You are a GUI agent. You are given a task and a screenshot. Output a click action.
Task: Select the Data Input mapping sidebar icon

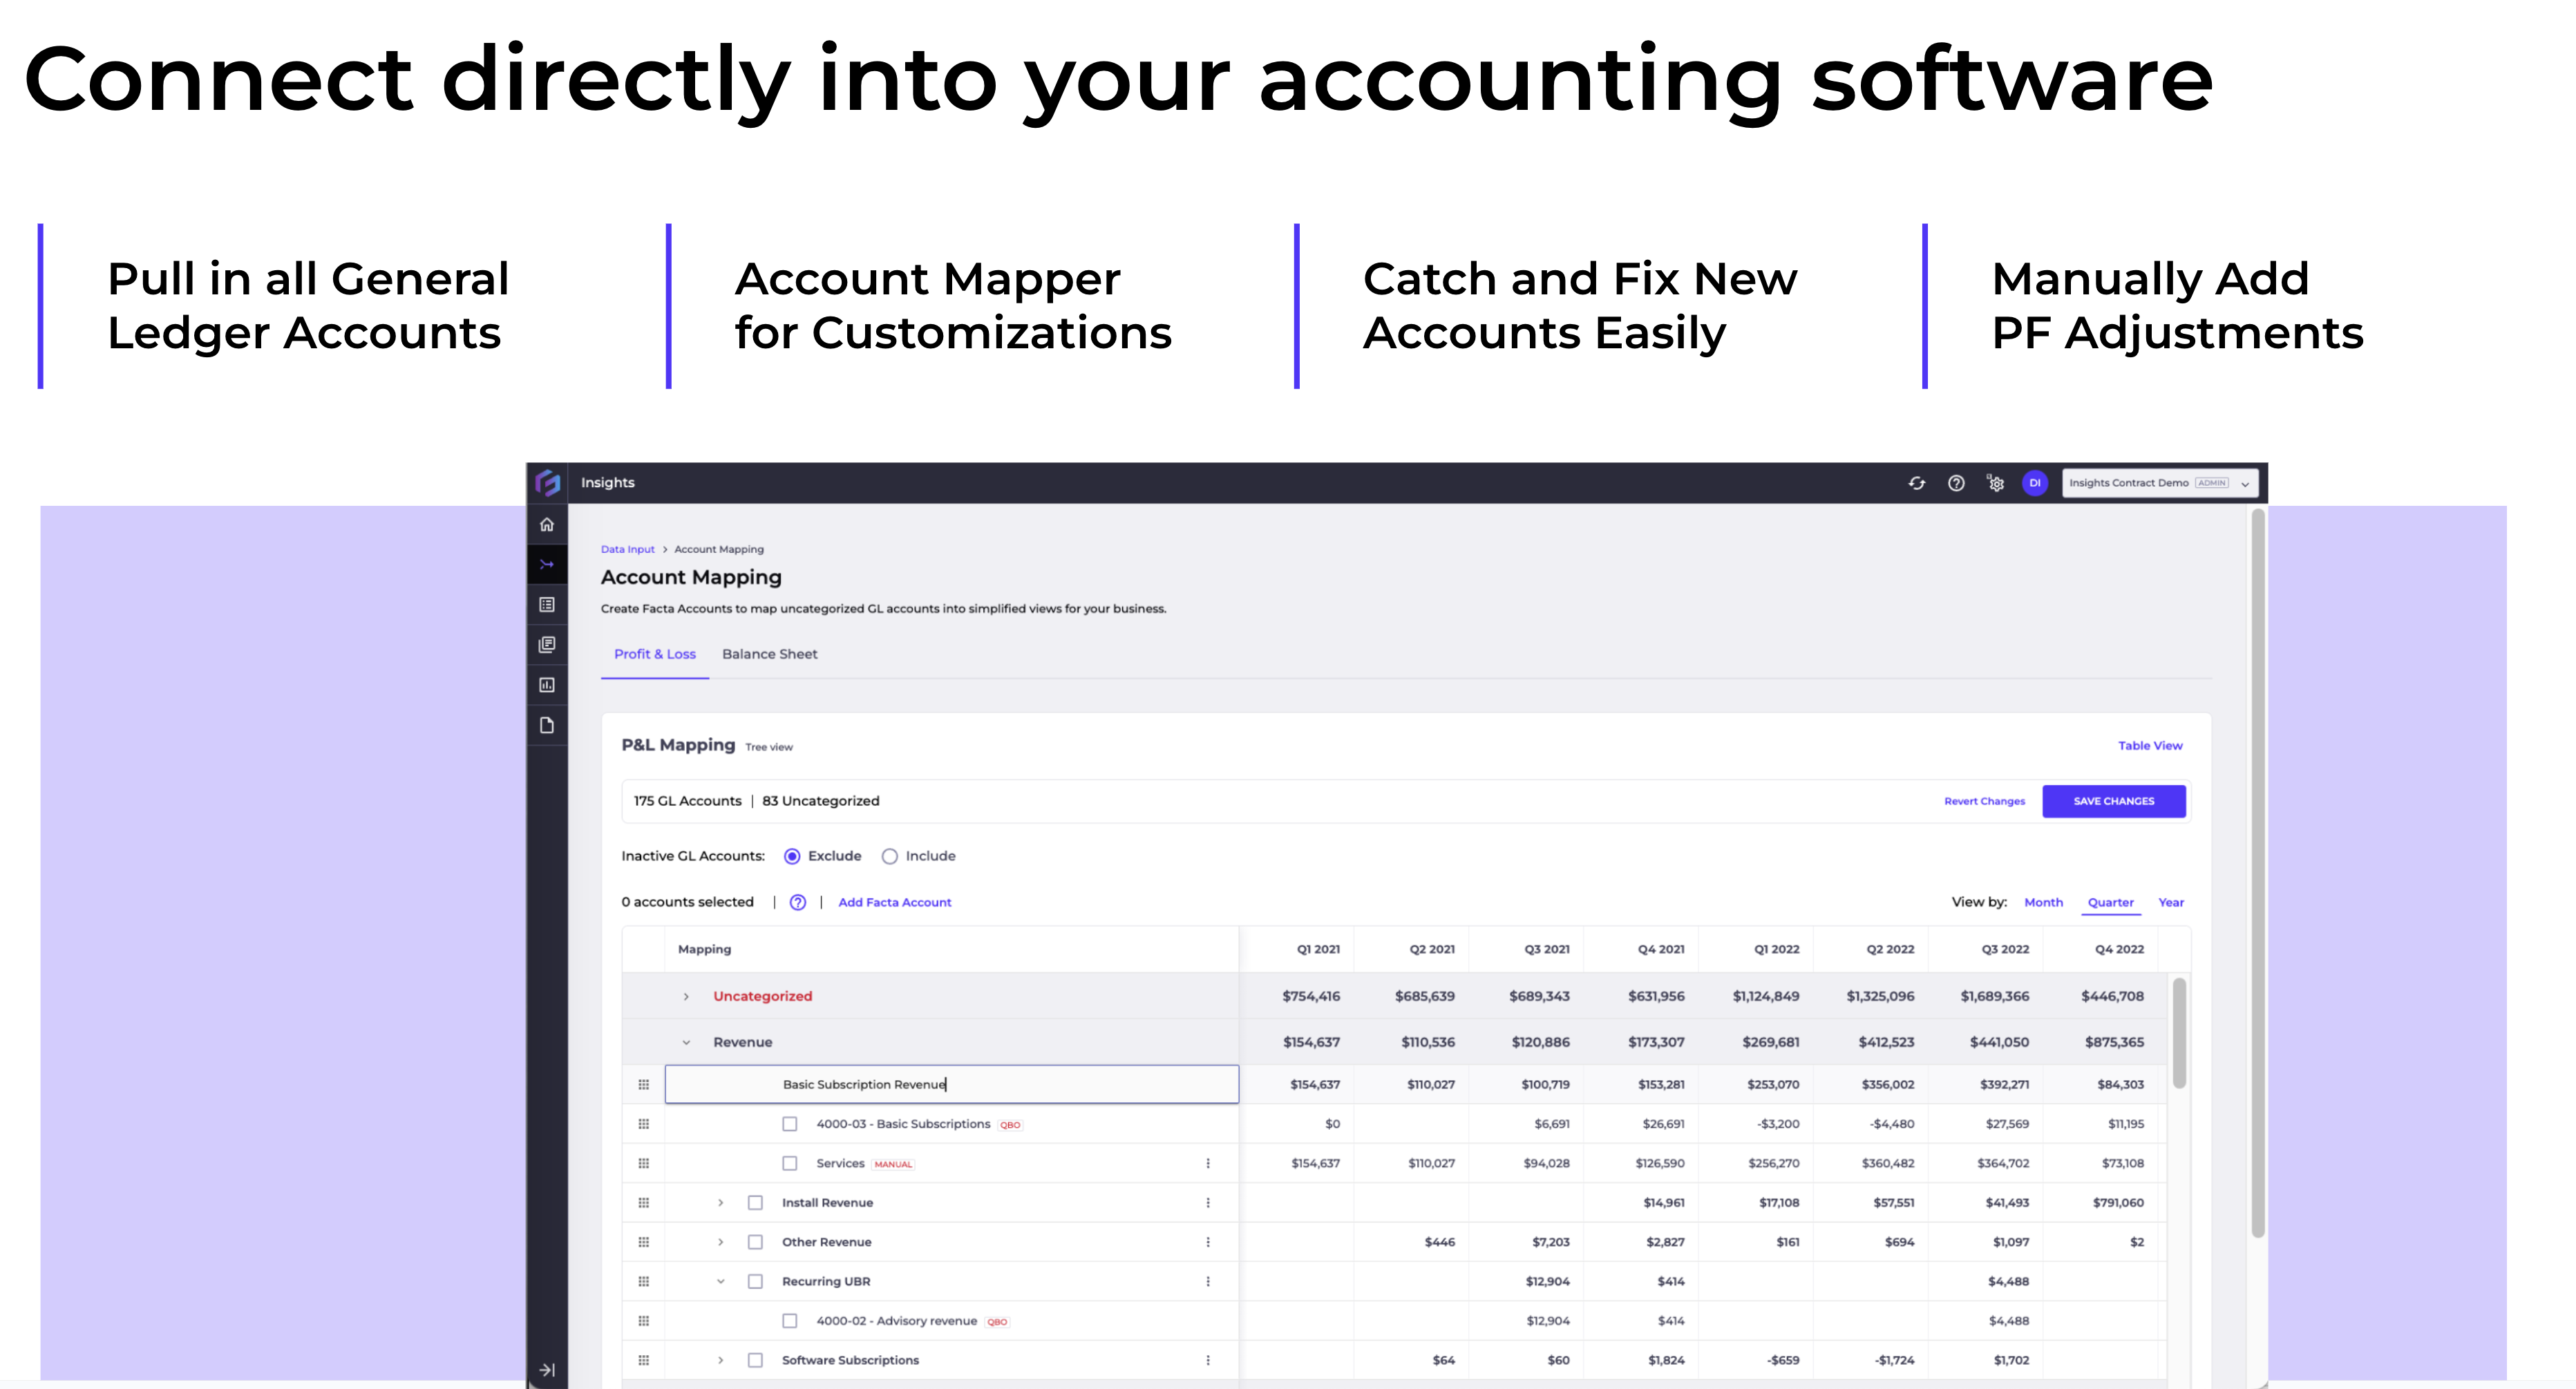click(x=547, y=564)
